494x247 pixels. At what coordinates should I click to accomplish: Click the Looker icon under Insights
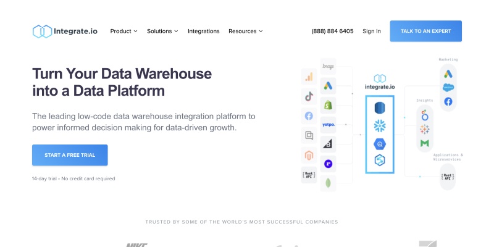(425, 115)
